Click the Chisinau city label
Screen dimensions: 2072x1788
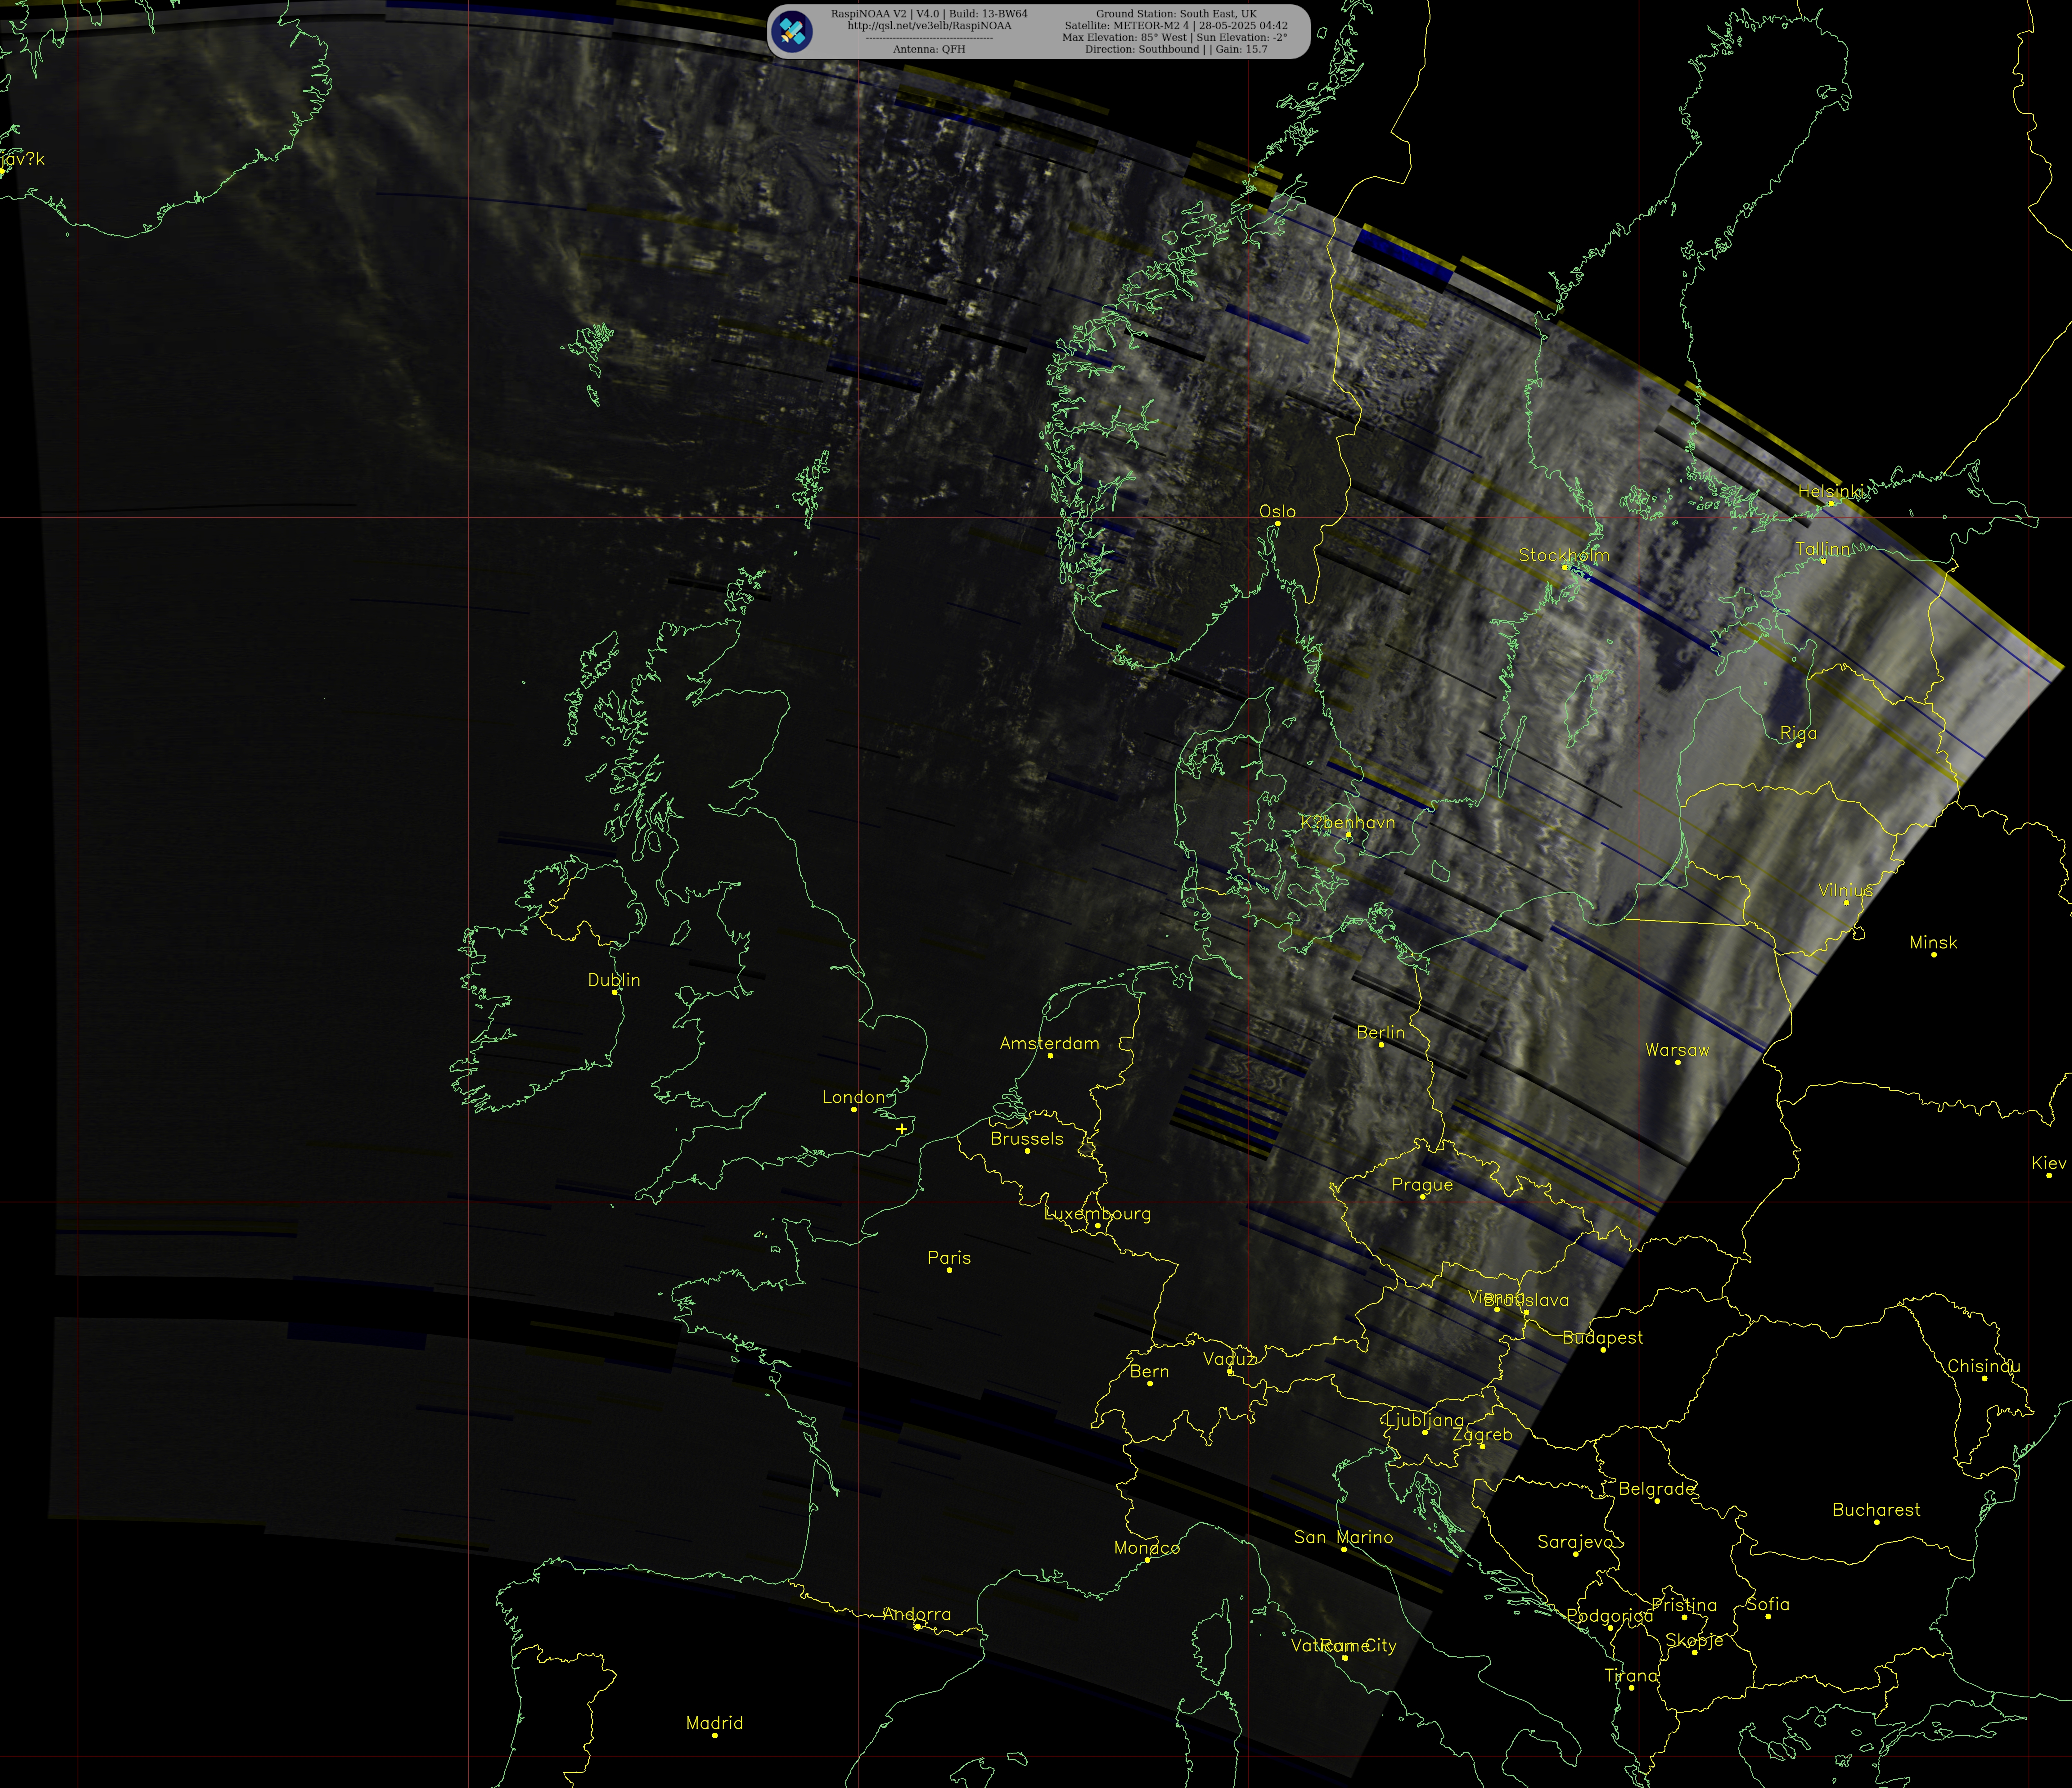[x=1984, y=1366]
